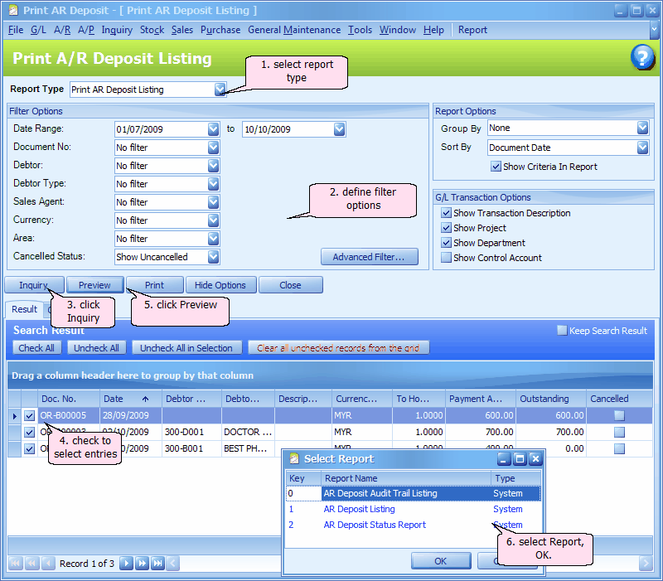Minimize the Select Report dialog

tap(504, 459)
